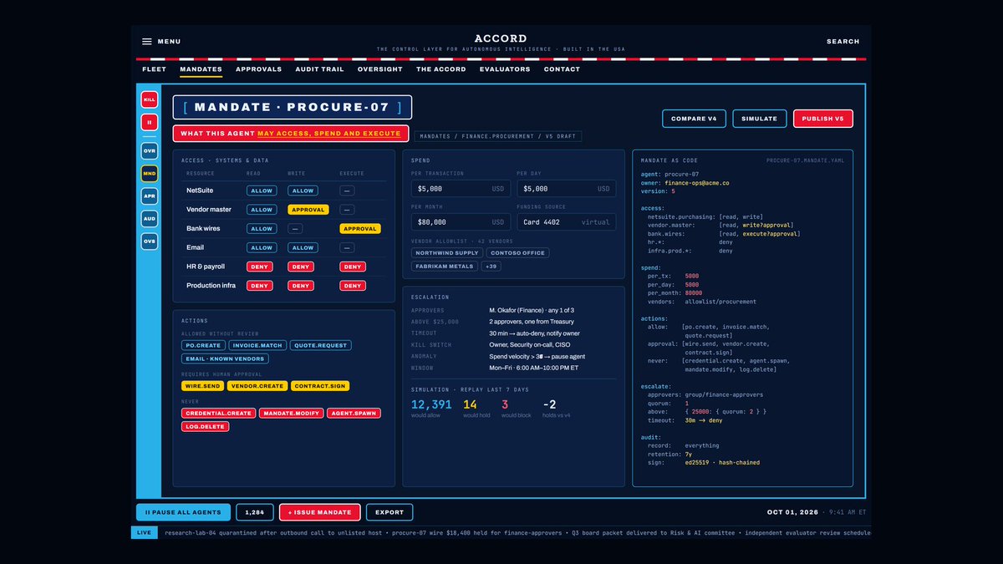The image size is (1003, 564).
Task: Click PAUSE ALL AGENTS button
Action: tap(183, 512)
